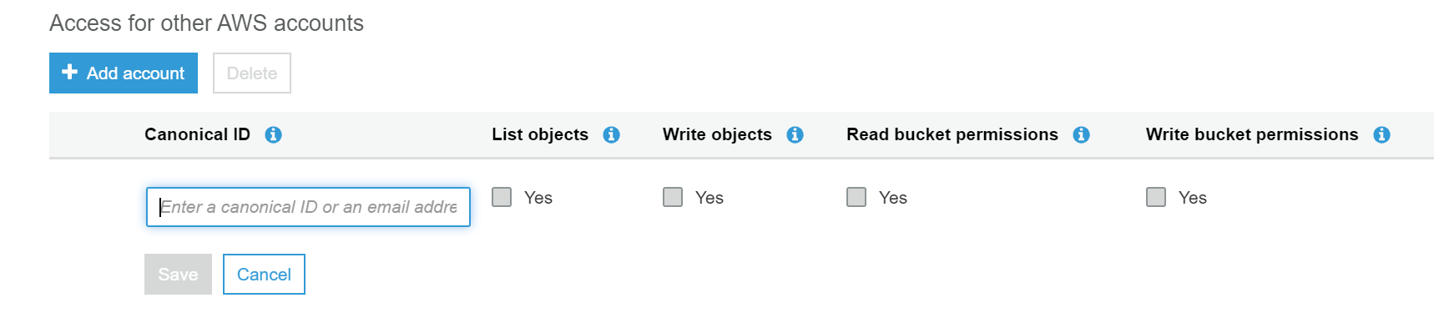Click the plus icon on Add account
The width and height of the screenshot is (1434, 313).
point(70,72)
